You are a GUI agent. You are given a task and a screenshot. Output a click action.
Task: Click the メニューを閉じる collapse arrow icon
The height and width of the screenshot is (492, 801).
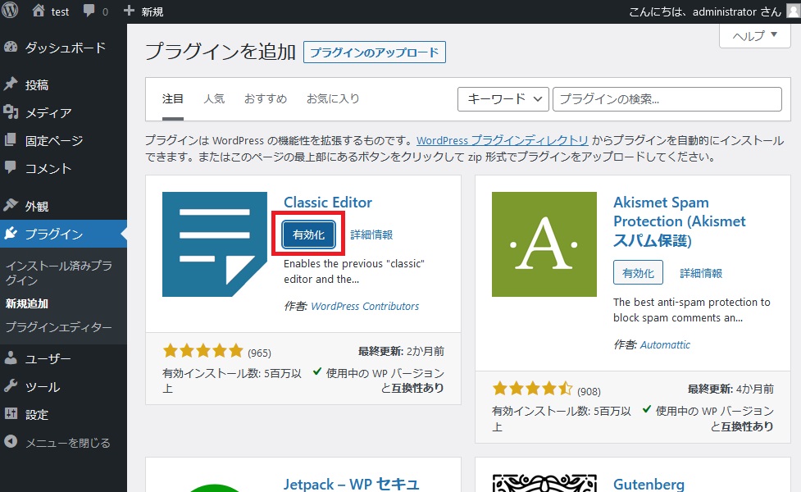tap(11, 441)
